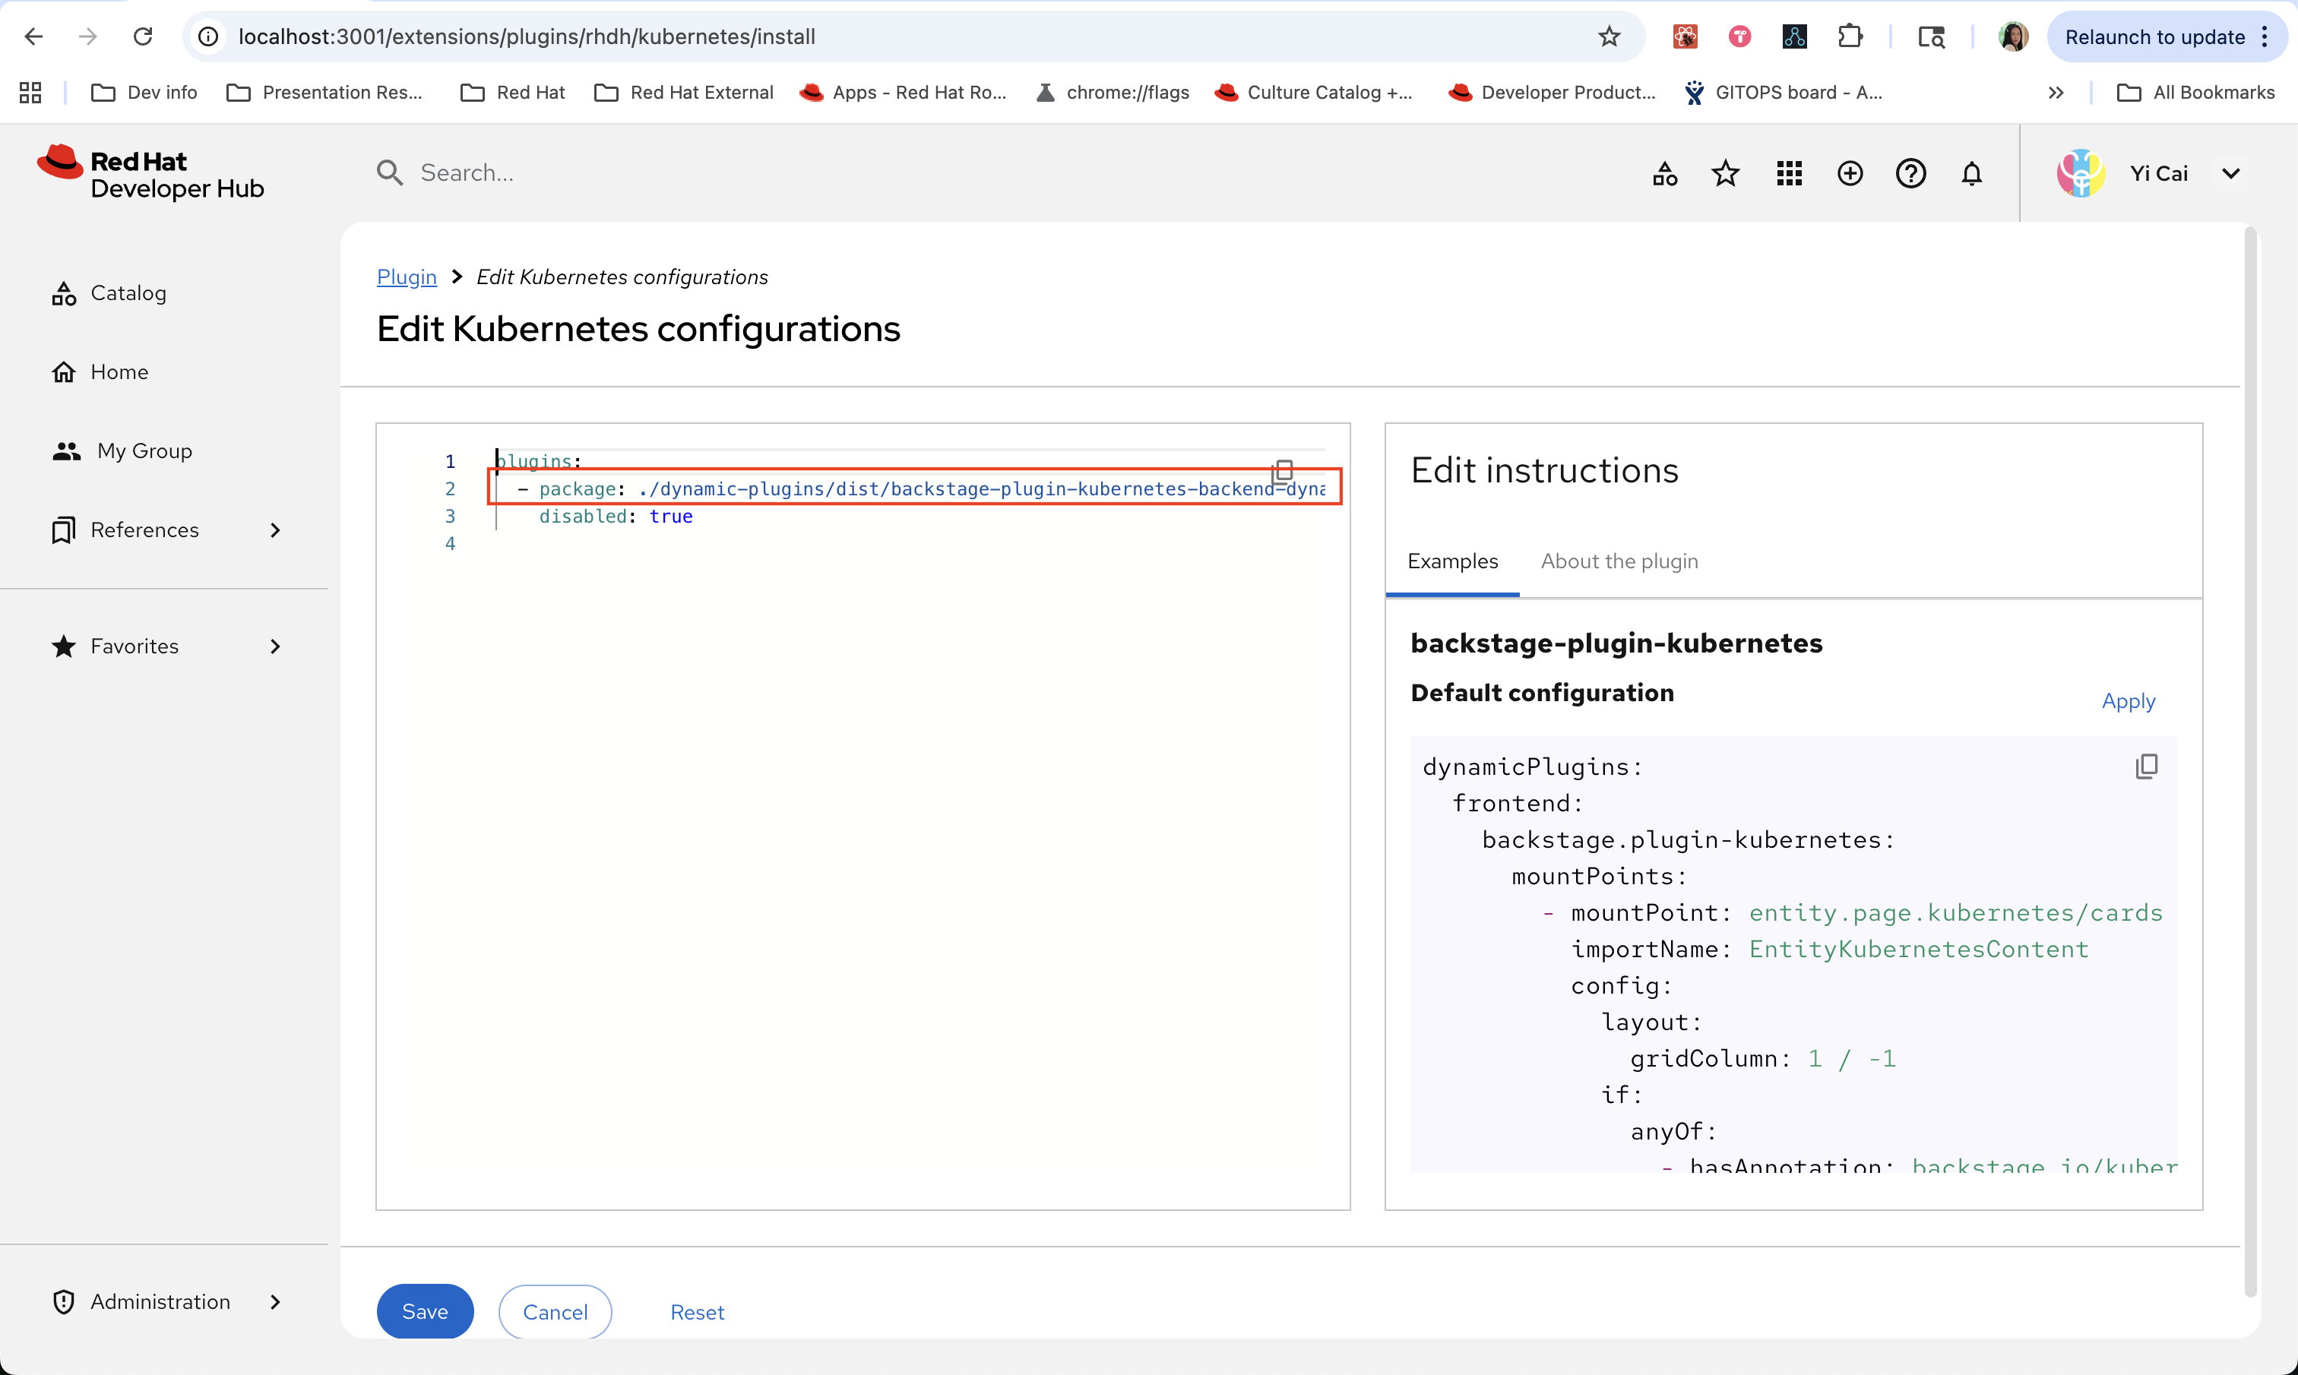
Task: Expand the Administration sidebar menu
Action: [x=274, y=1302]
